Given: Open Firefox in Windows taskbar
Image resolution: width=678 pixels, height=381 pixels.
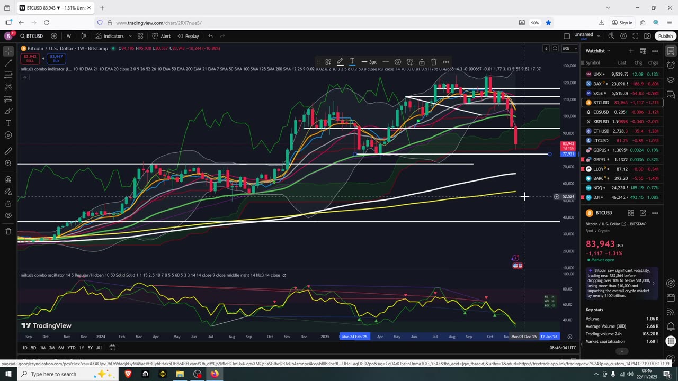Looking at the screenshot, I should (215, 374).
